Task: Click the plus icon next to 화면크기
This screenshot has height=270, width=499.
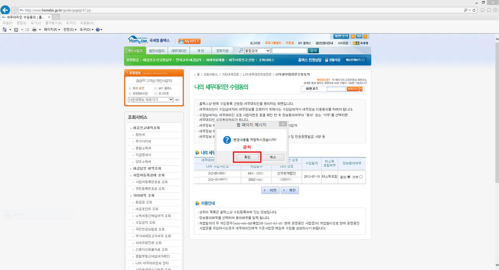Action: (353, 37)
